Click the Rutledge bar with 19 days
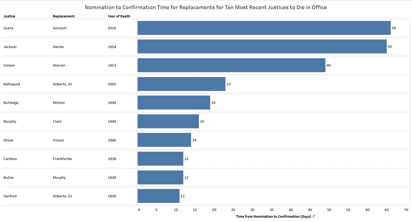Image resolution: width=412 pixels, height=222 pixels. 174,103
